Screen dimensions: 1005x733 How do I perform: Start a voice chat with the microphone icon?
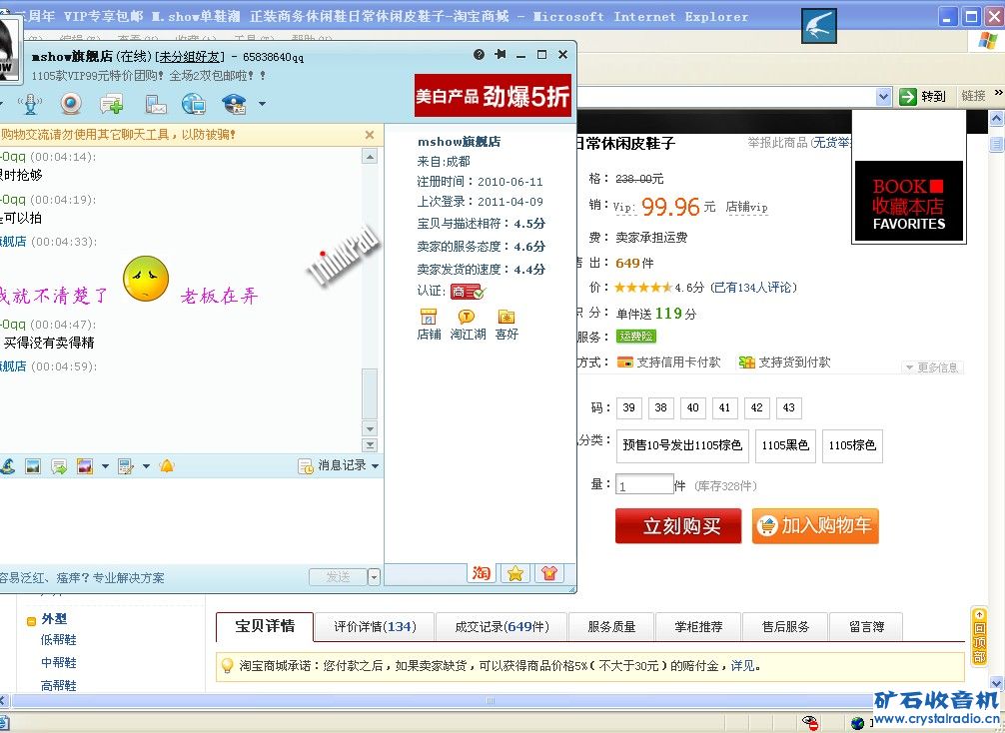pyautogui.click(x=30, y=103)
